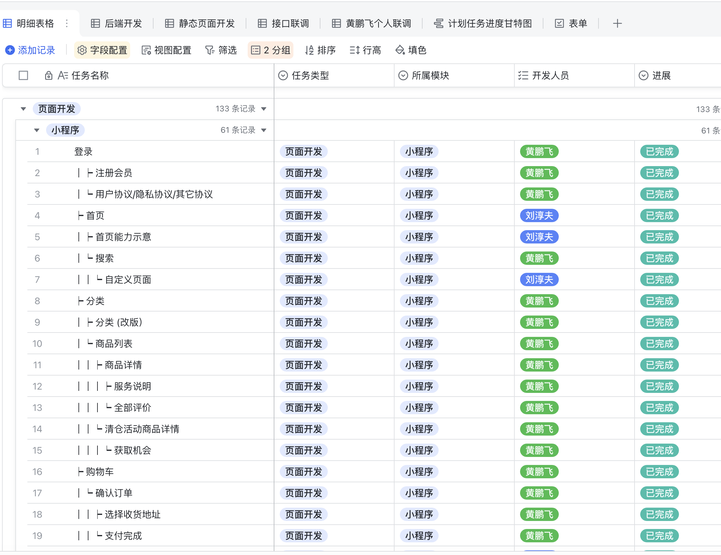Click the text field icon before 任务名称

pos(63,75)
